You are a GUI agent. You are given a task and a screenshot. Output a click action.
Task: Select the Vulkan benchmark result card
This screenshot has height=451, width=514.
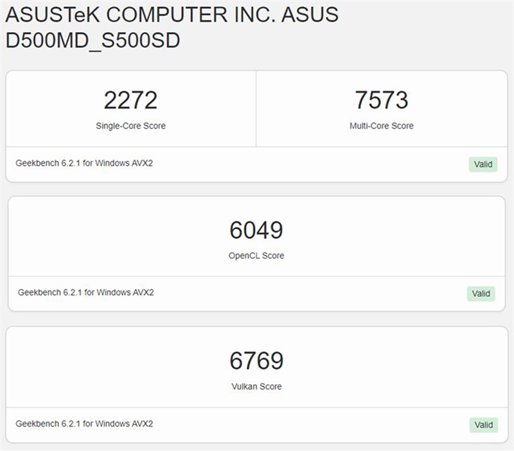[x=257, y=382]
